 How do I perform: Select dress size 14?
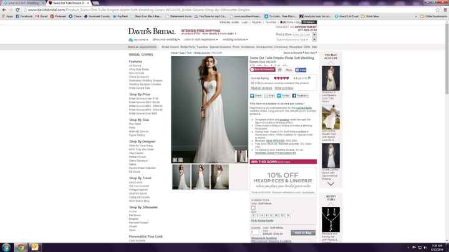pos(288,215)
